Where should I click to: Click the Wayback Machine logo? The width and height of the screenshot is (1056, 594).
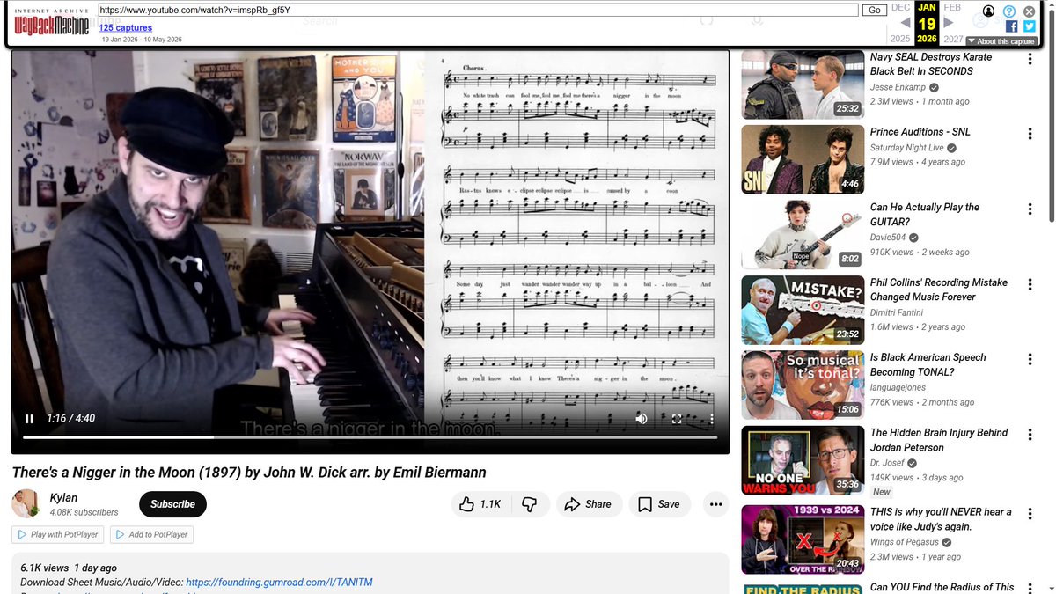tap(51, 22)
